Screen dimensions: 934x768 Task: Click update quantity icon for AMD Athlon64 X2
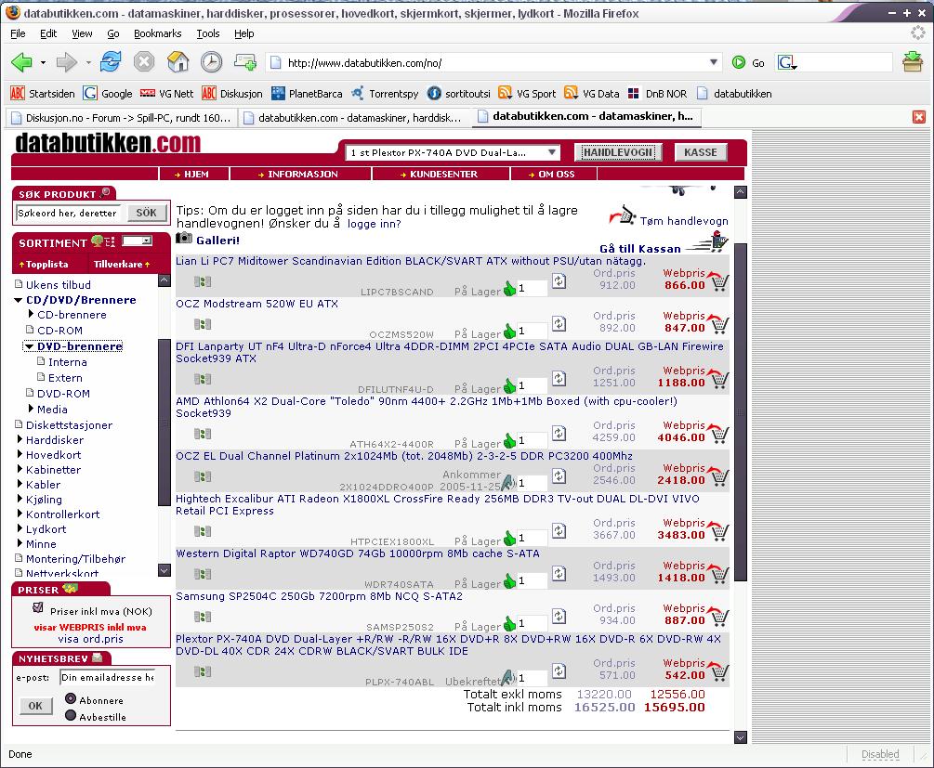(x=559, y=433)
